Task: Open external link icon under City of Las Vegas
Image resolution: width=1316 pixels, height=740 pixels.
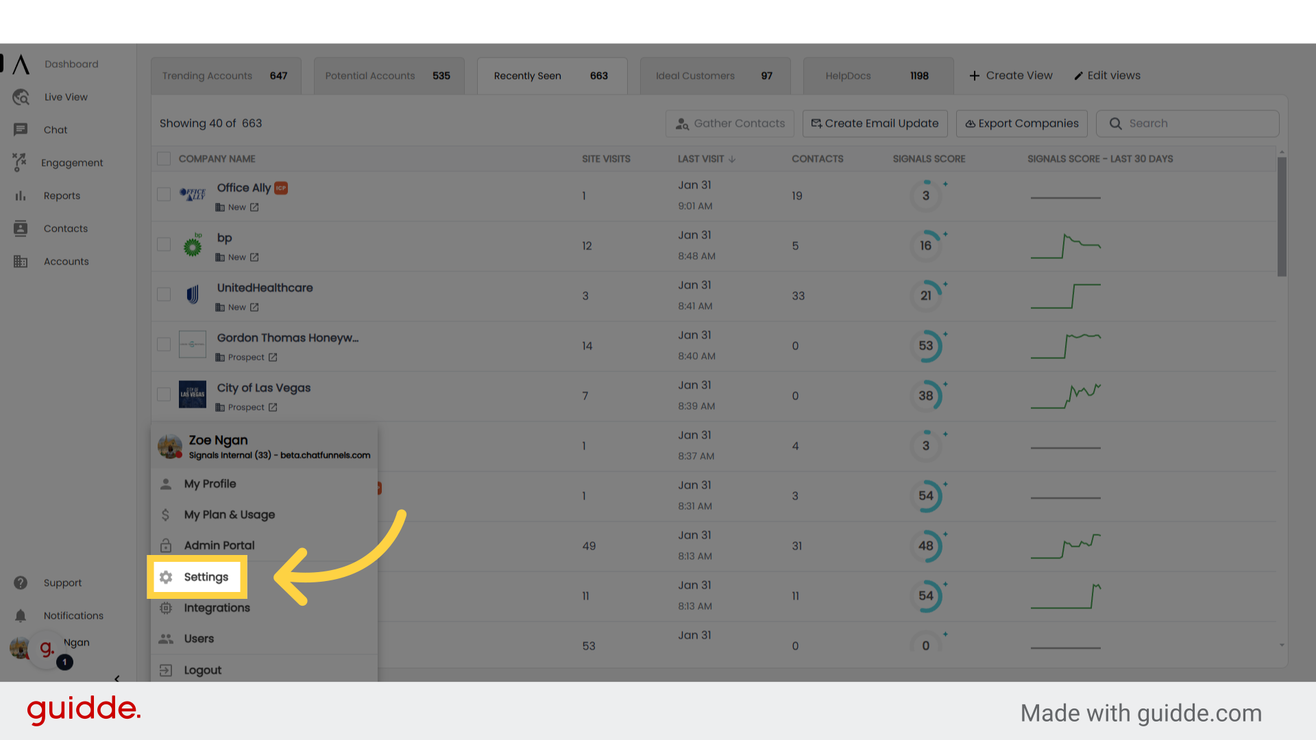Action: pos(273,408)
